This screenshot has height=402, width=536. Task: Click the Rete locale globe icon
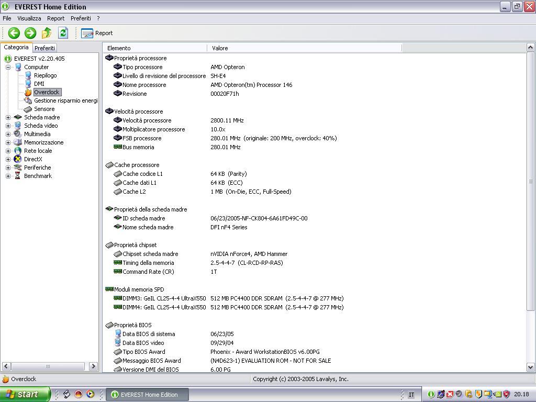coord(18,151)
